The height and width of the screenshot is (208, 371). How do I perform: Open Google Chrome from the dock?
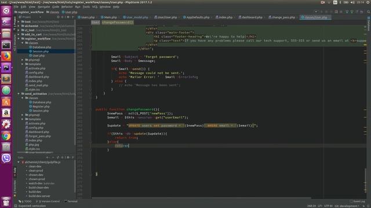pyautogui.click(x=6, y=136)
